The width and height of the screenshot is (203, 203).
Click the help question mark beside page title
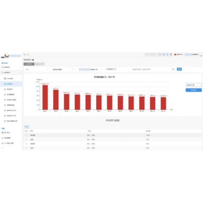click(33, 60)
